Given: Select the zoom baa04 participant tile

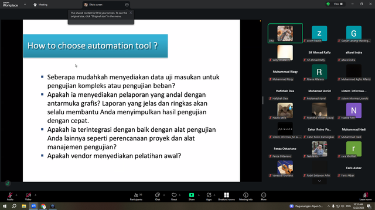Looking at the screenshot, I should [x=319, y=33].
